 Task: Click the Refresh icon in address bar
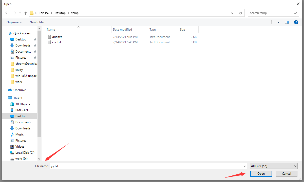(240, 13)
